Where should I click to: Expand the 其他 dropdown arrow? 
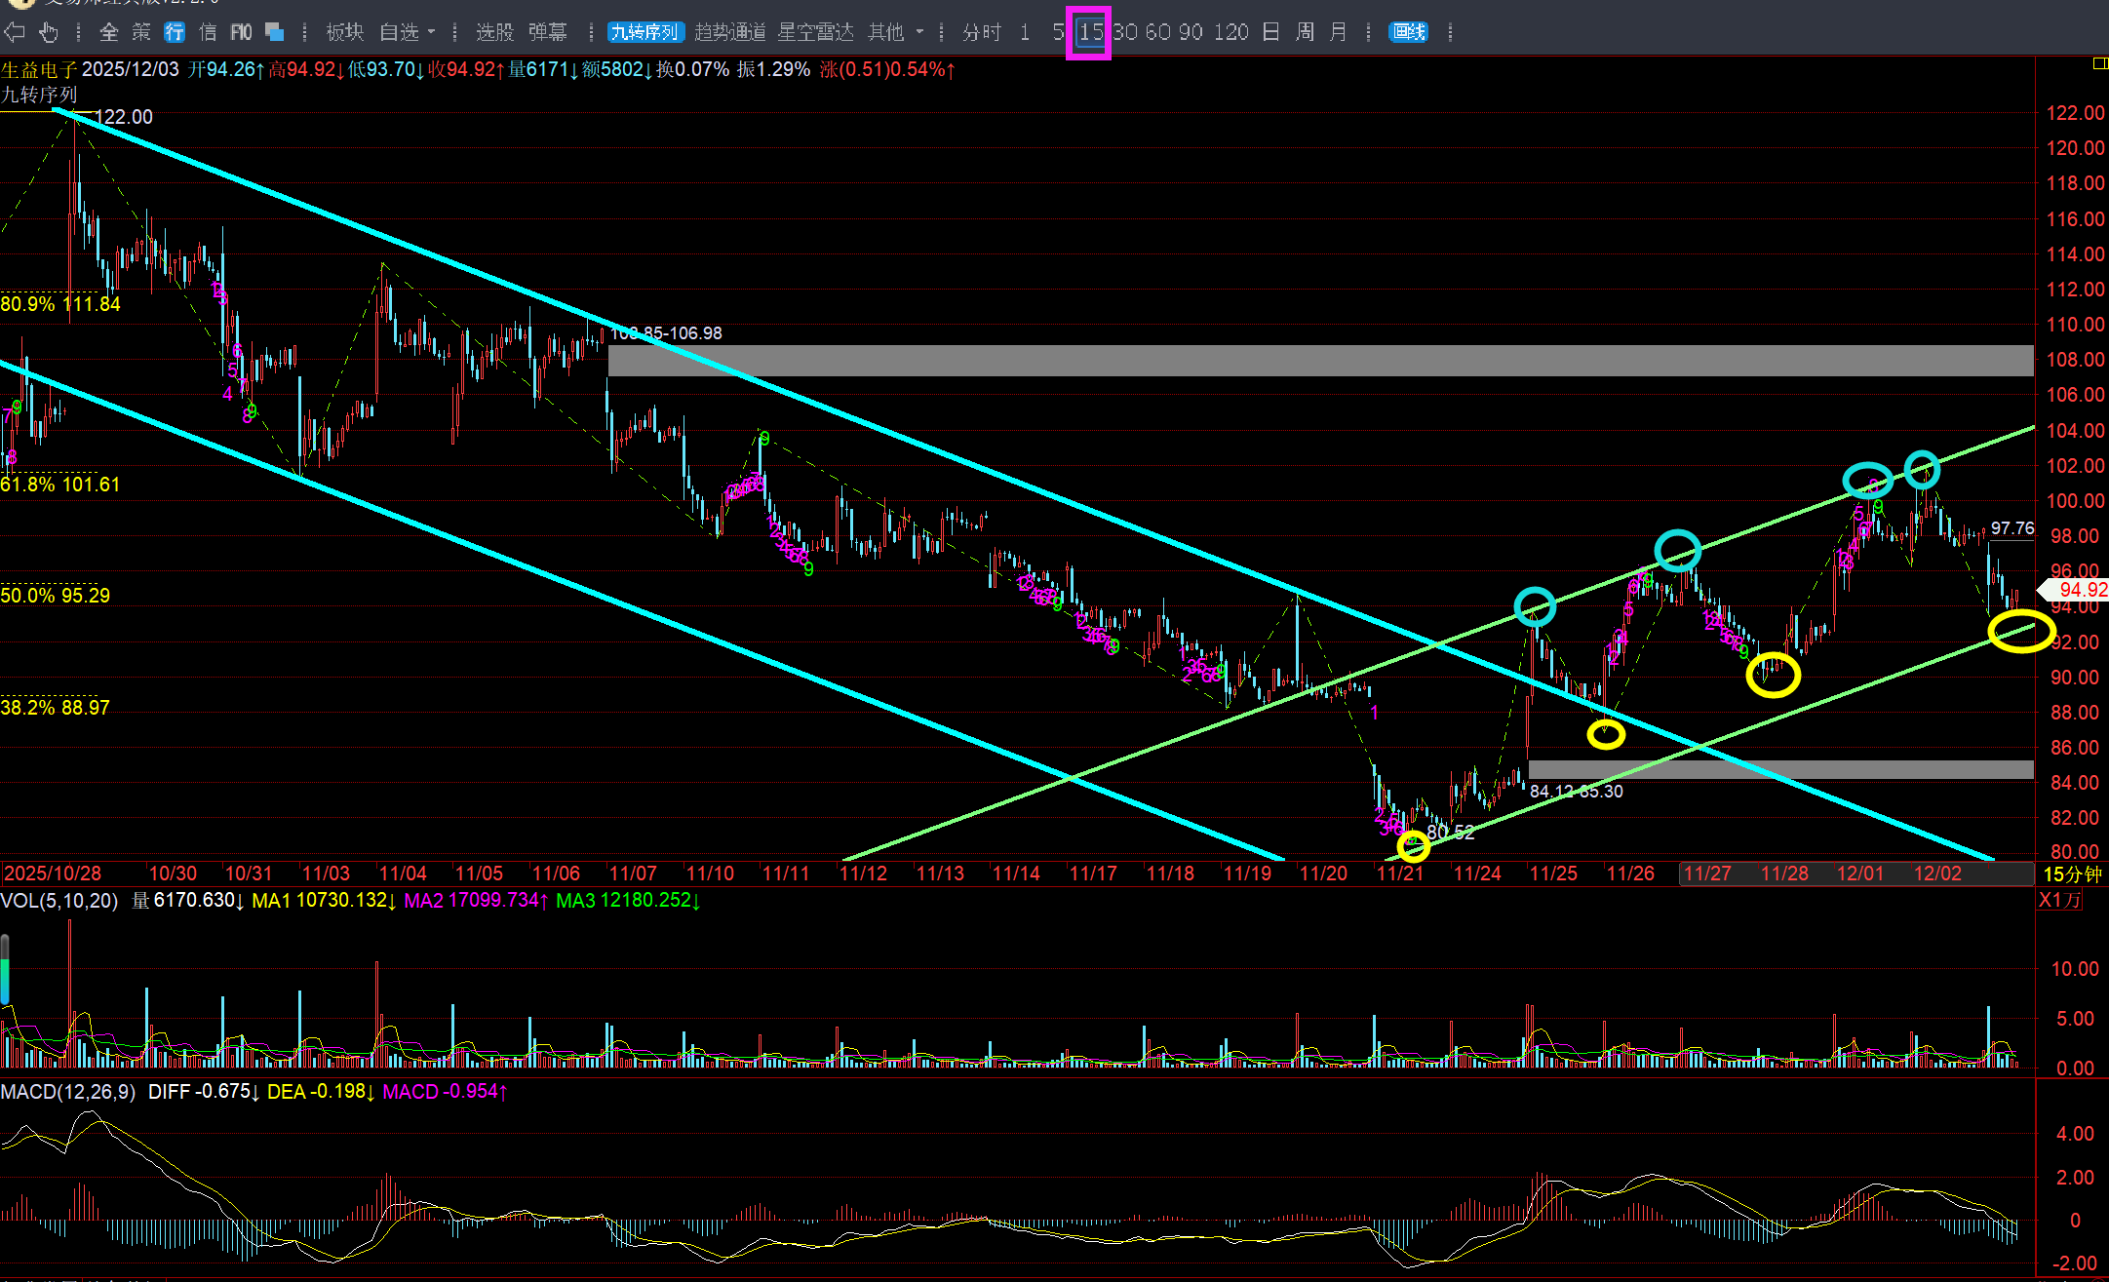click(919, 32)
